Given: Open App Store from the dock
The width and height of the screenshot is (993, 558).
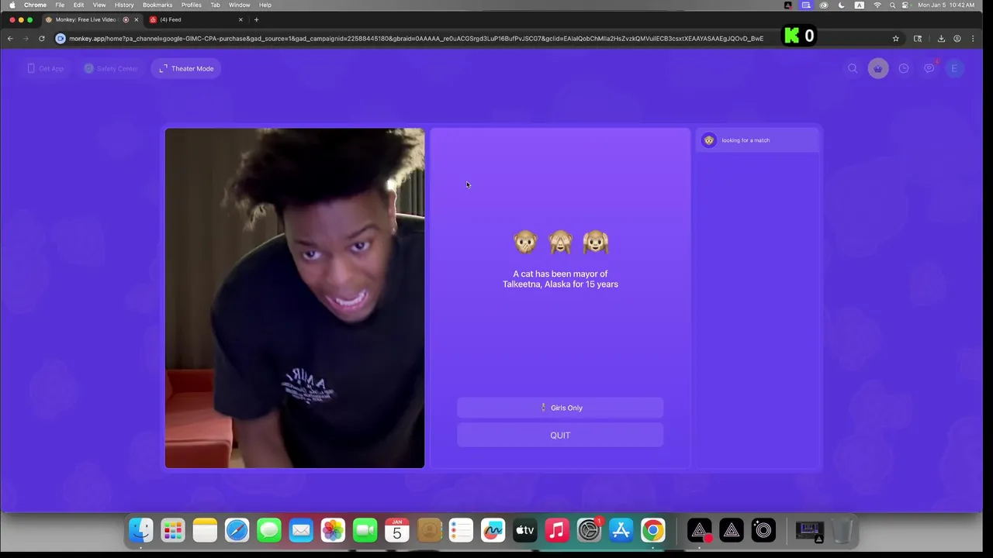Looking at the screenshot, I should 621,530.
